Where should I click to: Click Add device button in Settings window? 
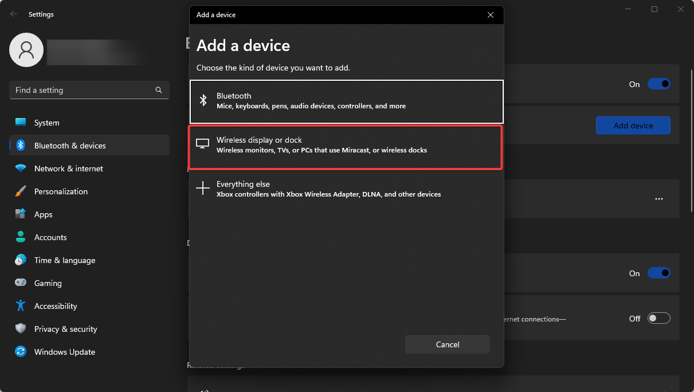click(633, 126)
